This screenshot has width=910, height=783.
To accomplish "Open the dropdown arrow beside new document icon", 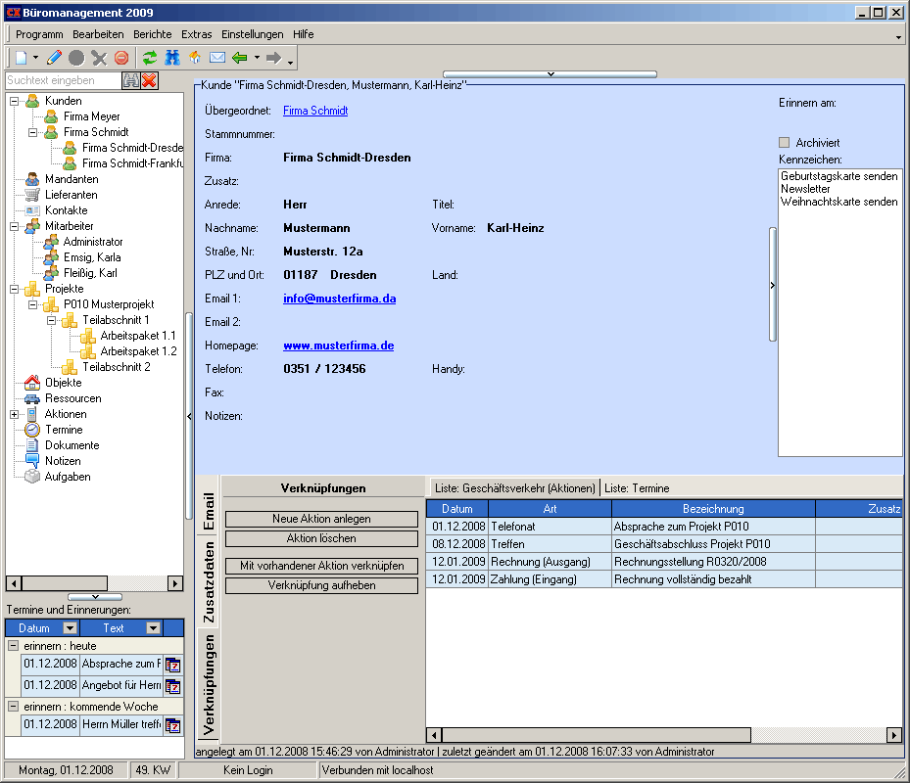I will point(36,58).
